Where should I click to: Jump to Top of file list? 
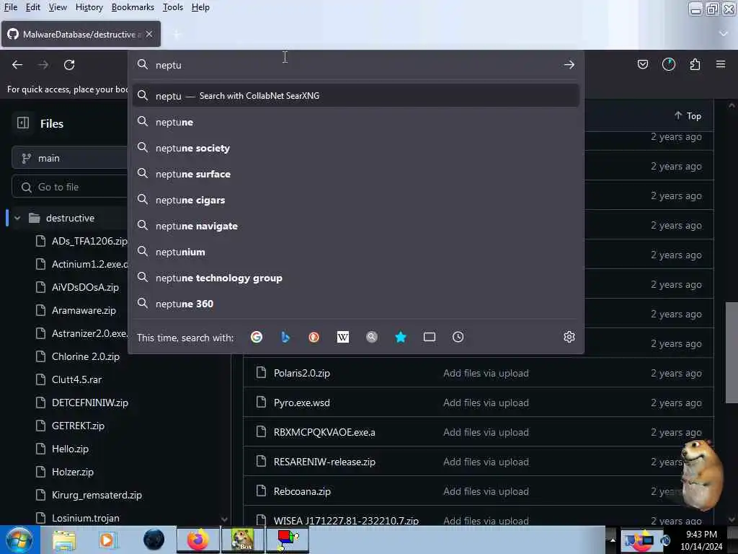click(688, 115)
